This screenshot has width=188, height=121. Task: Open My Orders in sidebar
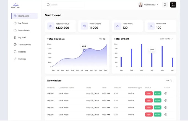click(x=23, y=23)
